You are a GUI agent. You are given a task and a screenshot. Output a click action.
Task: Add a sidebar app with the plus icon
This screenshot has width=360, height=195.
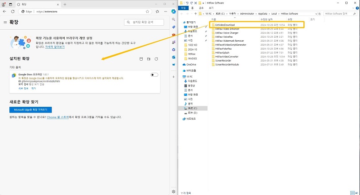174,77
